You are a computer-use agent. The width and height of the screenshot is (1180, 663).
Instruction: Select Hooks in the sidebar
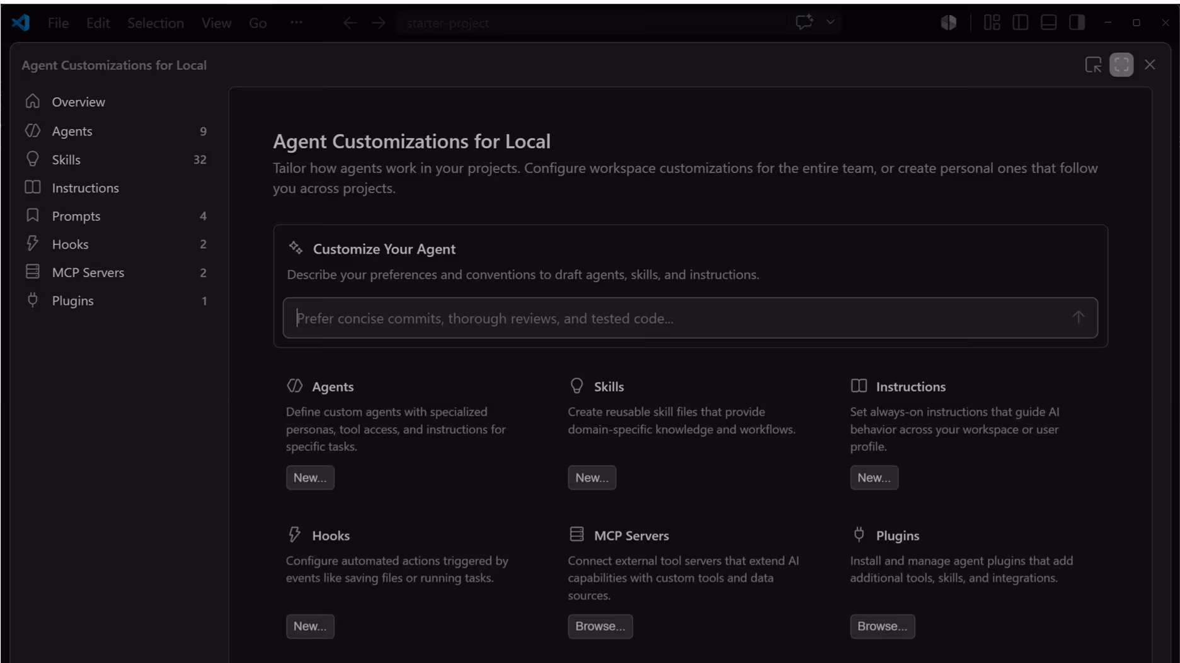tap(116, 244)
